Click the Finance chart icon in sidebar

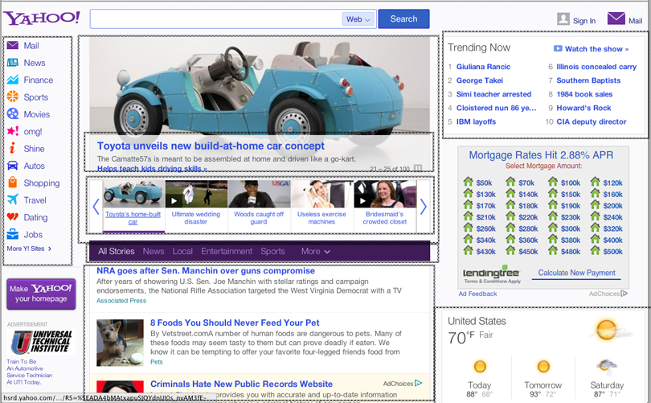click(13, 80)
